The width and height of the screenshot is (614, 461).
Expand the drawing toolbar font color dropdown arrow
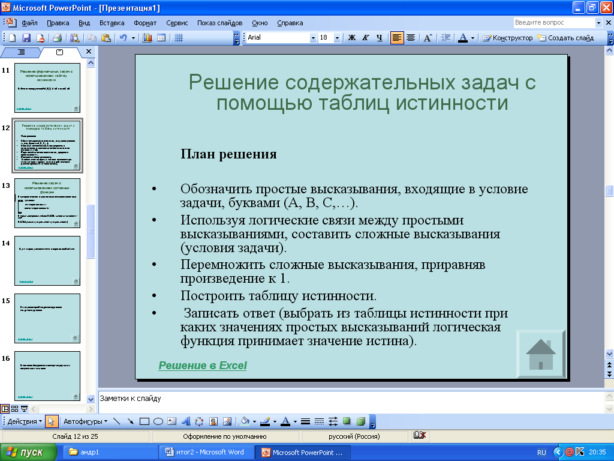[295, 421]
